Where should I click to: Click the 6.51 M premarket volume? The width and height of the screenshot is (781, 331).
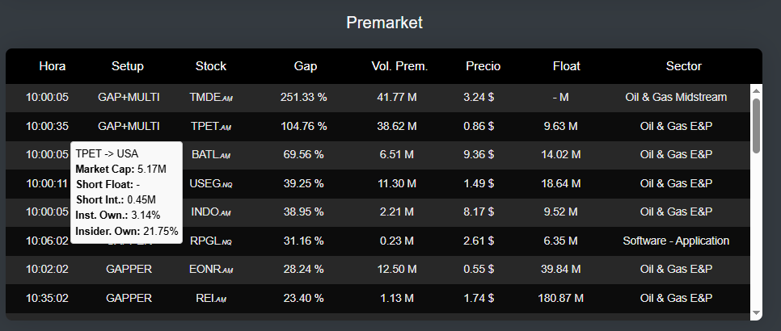(x=397, y=154)
